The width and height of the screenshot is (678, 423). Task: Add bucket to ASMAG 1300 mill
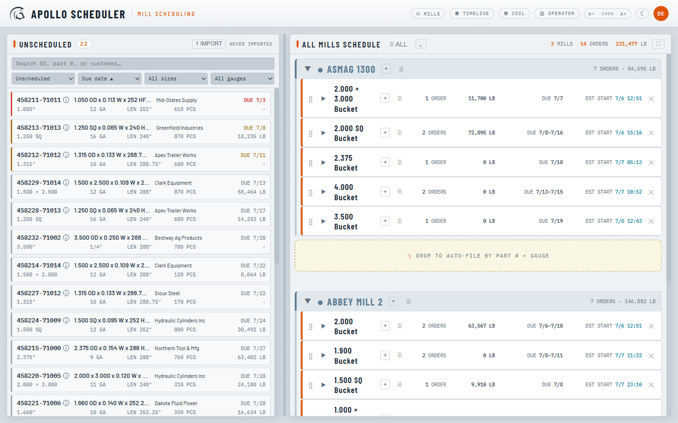tap(386, 69)
